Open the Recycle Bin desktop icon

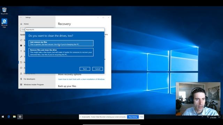pyautogui.click(x=4, y=11)
